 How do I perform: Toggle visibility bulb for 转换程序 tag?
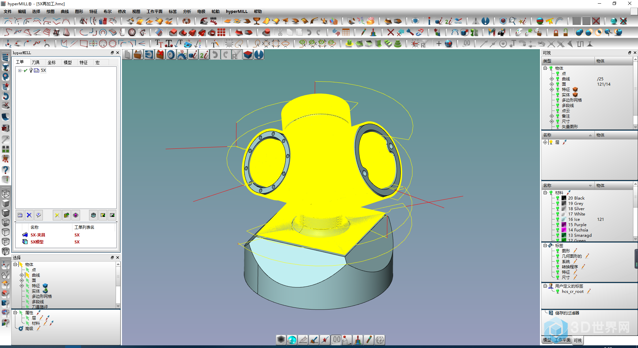[x=558, y=267]
